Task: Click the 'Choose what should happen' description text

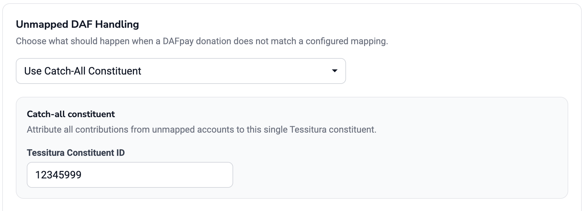Action: coord(202,41)
